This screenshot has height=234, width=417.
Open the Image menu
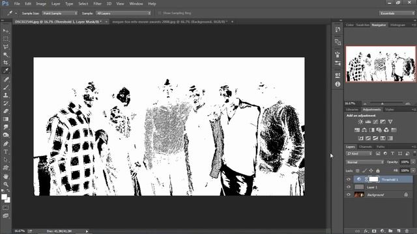coord(41,4)
